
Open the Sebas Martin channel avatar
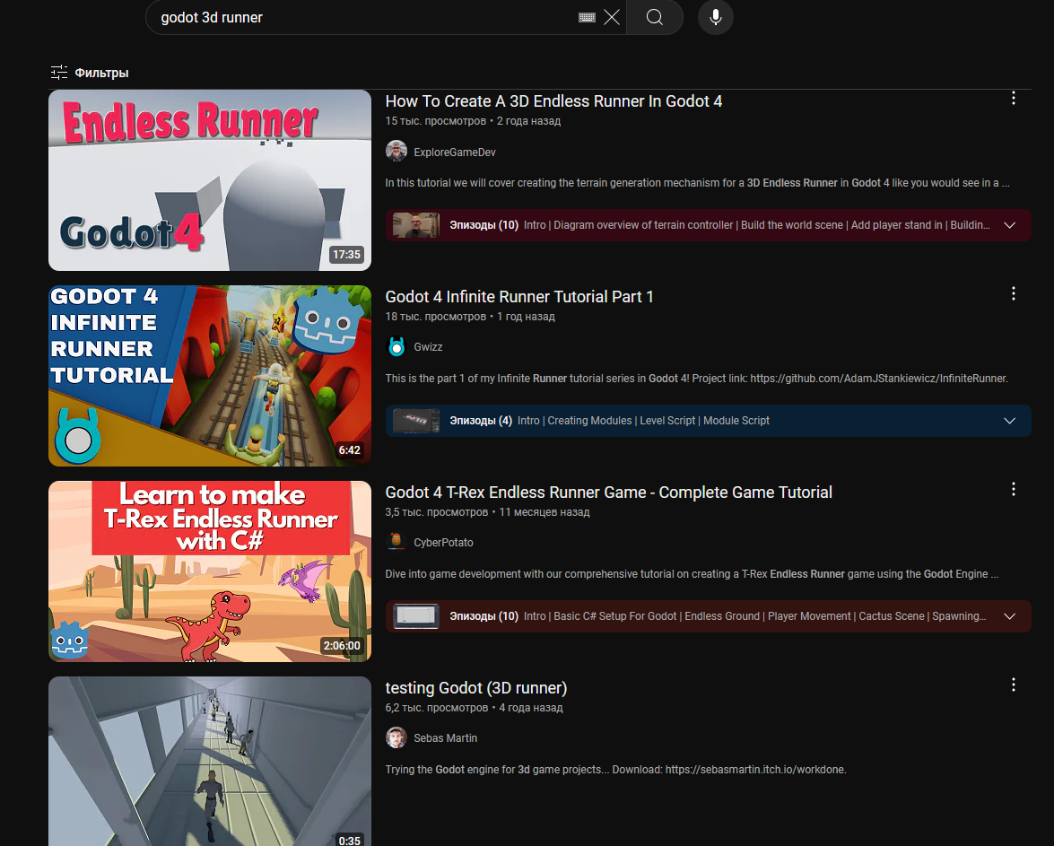click(396, 737)
